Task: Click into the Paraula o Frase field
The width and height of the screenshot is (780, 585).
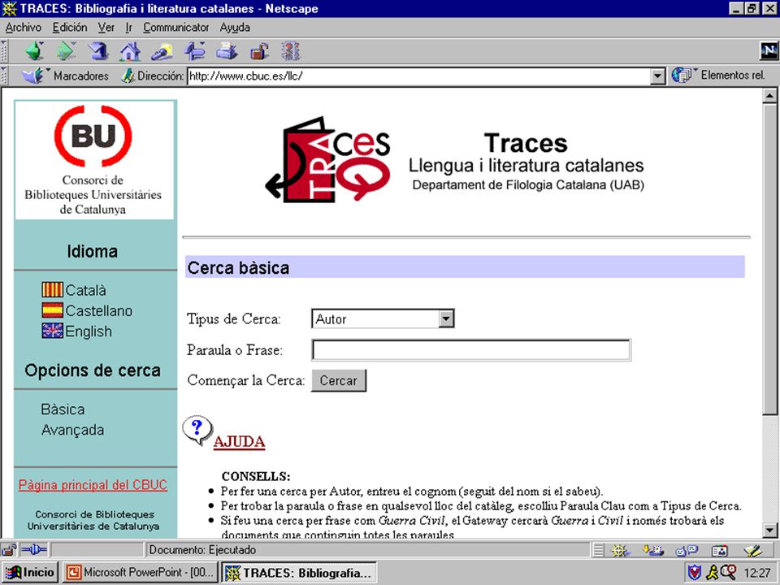Action: coord(471,349)
